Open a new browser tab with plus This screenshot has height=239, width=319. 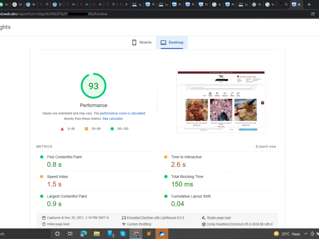[309, 4]
